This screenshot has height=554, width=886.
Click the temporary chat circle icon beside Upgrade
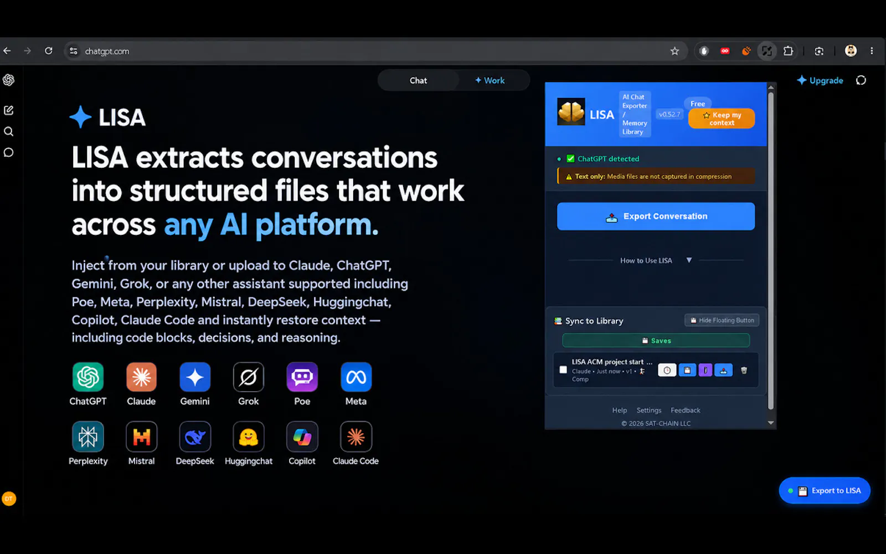(861, 80)
